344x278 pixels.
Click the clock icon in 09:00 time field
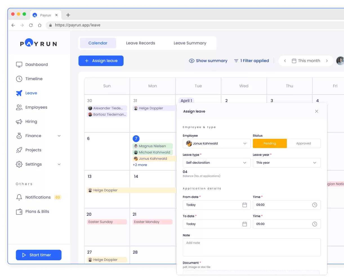coord(314,205)
